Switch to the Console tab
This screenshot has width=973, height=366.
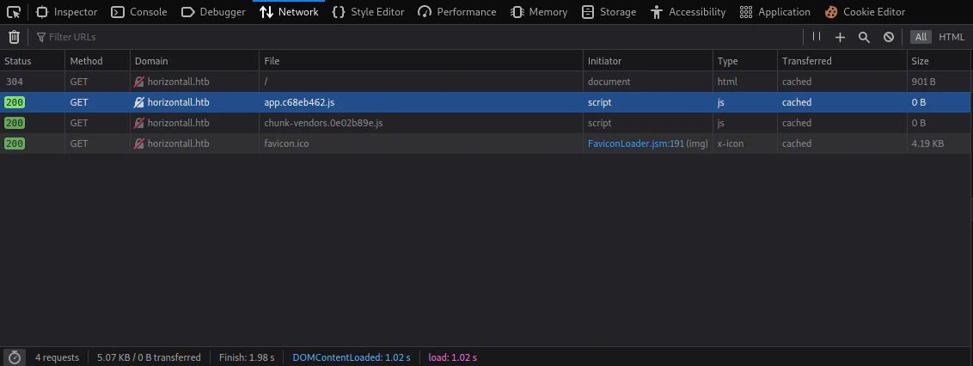[139, 12]
